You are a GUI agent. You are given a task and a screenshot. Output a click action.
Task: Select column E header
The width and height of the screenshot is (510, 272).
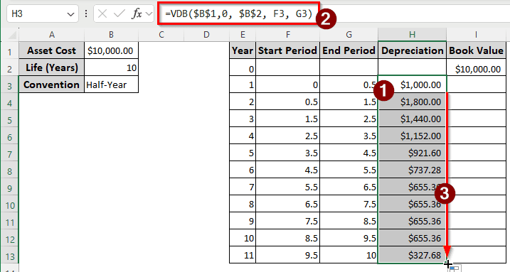click(243, 35)
